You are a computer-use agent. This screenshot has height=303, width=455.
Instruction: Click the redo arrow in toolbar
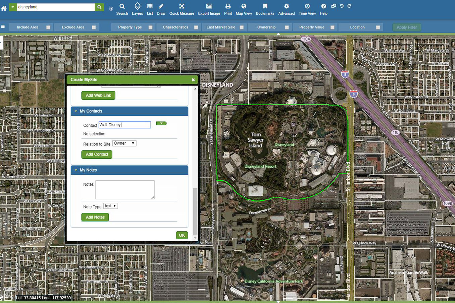click(x=349, y=6)
